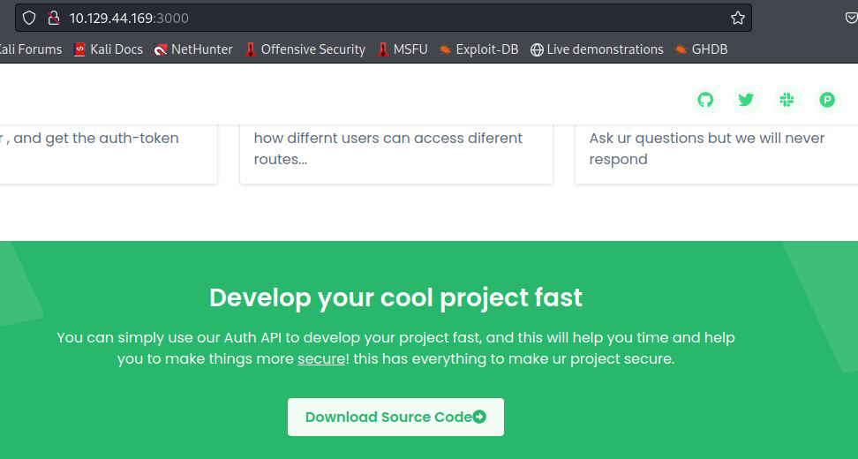Click the Product Hunt icon
The height and width of the screenshot is (459, 858).
(827, 100)
